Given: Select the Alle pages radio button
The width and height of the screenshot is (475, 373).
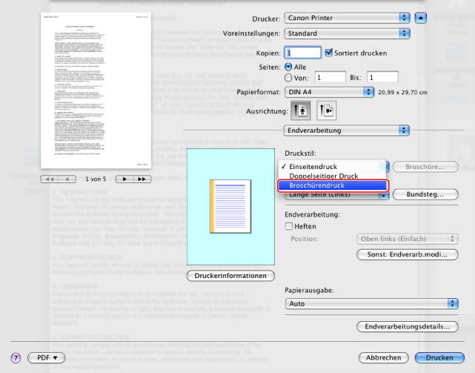Looking at the screenshot, I should (289, 66).
